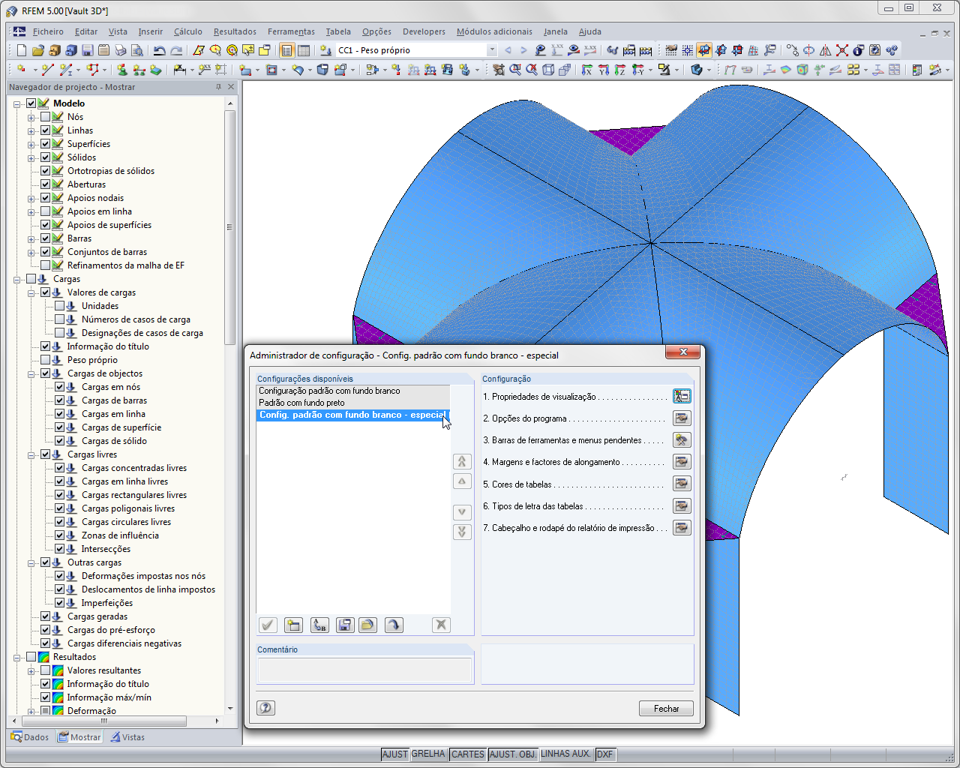Toggle the GRELHA status bar button

tap(428, 754)
